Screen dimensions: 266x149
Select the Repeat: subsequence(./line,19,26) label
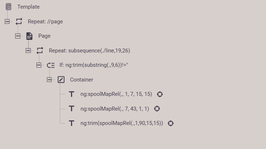coord(89,50)
